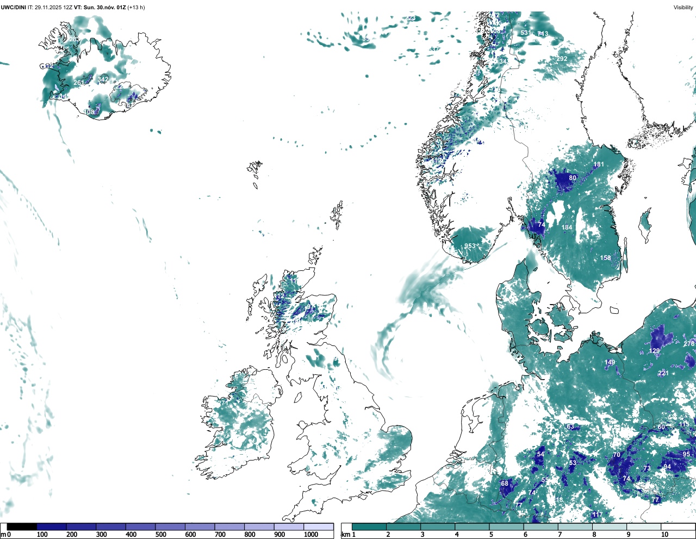Viewport: 696px width, 539px height.
Task: Click the 953 value in southern Norway
Action: pyautogui.click(x=470, y=246)
